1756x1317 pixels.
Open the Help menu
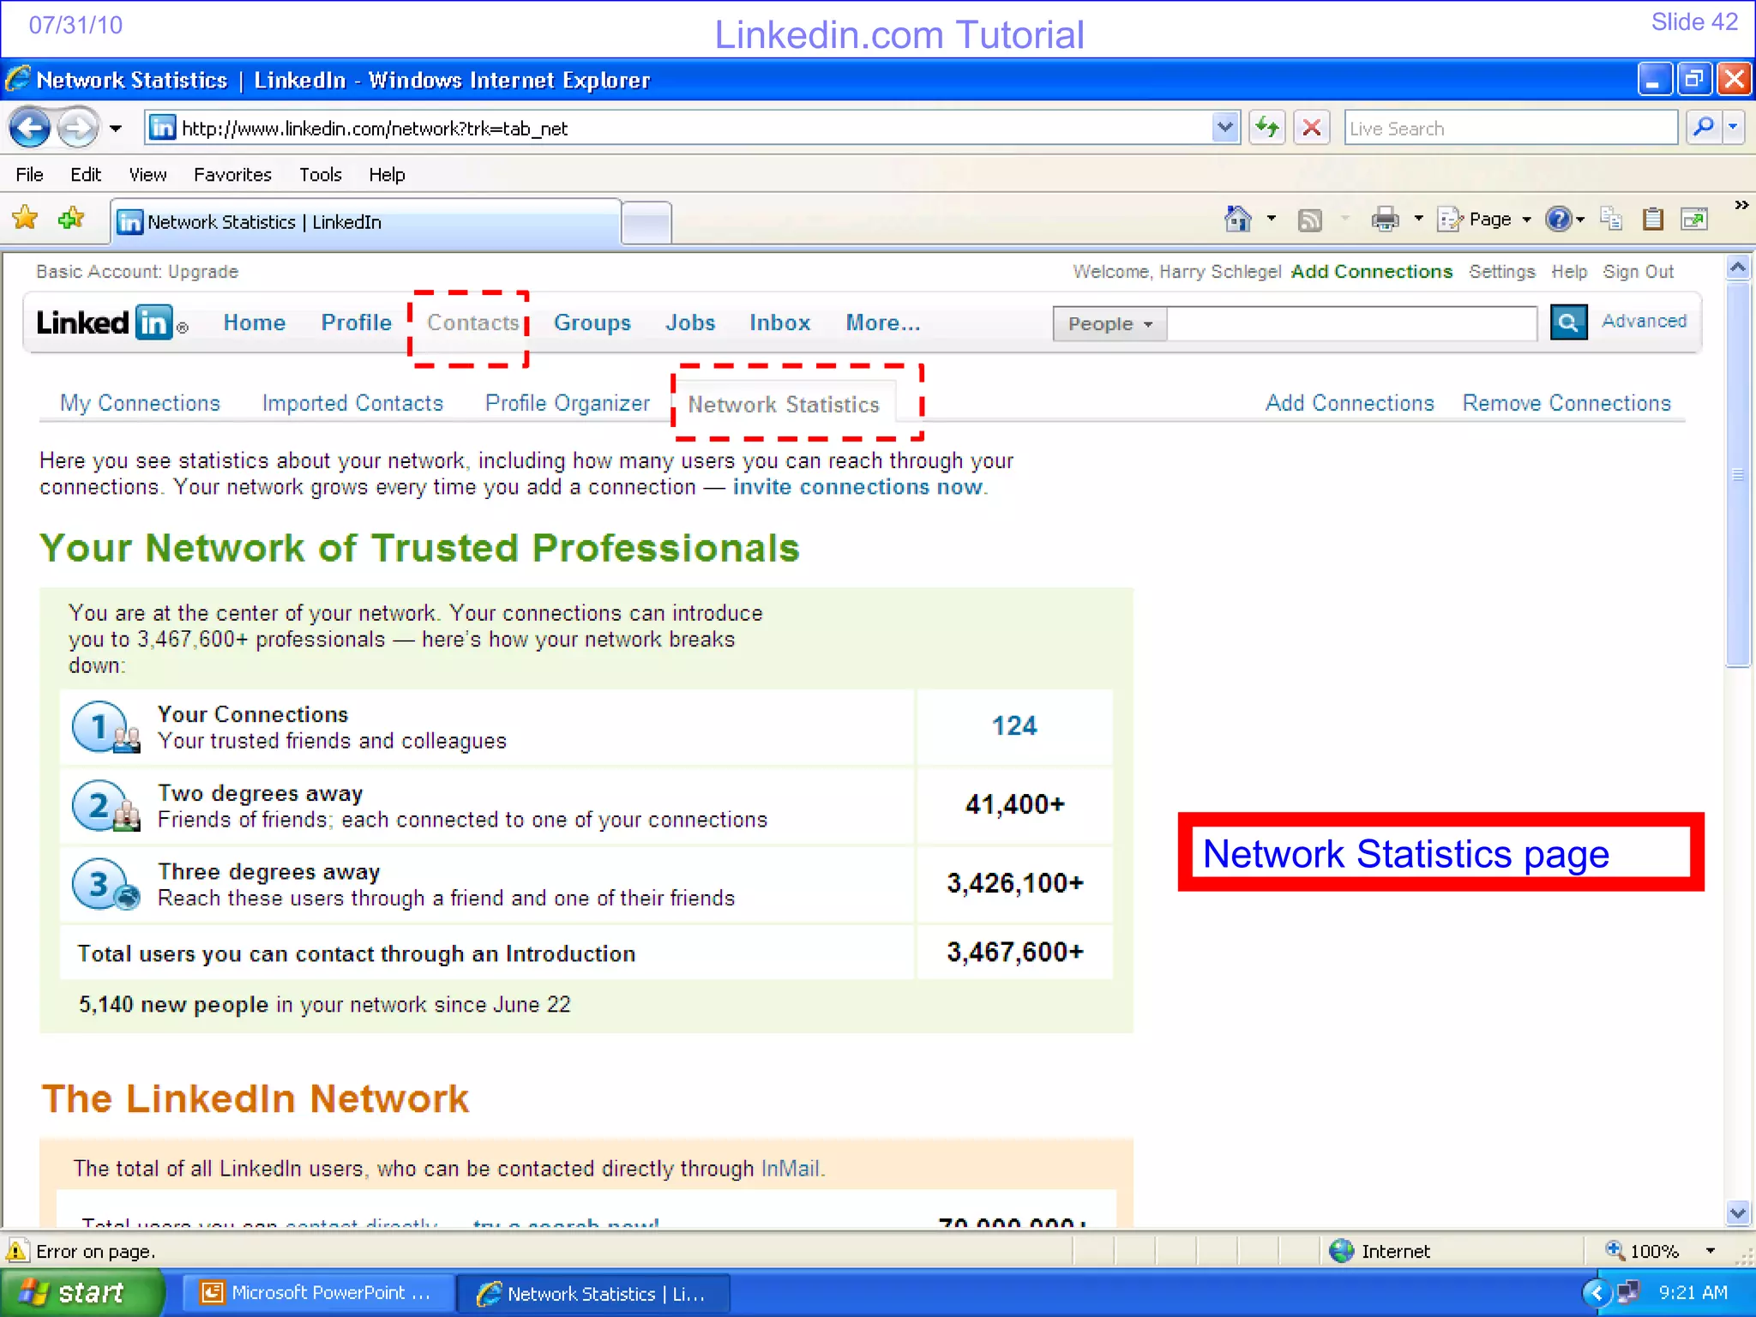pyautogui.click(x=387, y=175)
